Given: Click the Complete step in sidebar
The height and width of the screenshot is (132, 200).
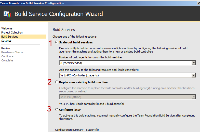Looking at the screenshot, I should coord(7,60).
